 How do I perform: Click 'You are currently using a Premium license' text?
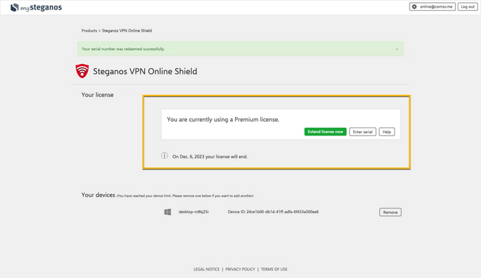(223, 120)
